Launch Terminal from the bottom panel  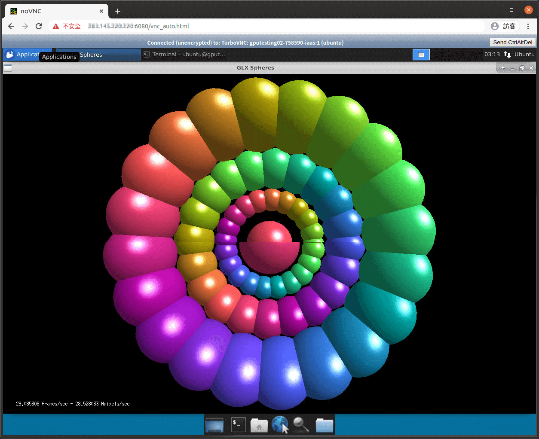click(x=238, y=425)
